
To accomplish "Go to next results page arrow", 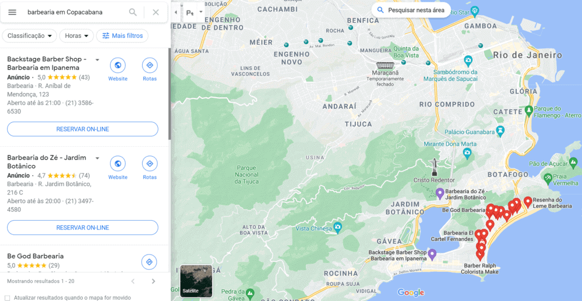I will click(153, 281).
